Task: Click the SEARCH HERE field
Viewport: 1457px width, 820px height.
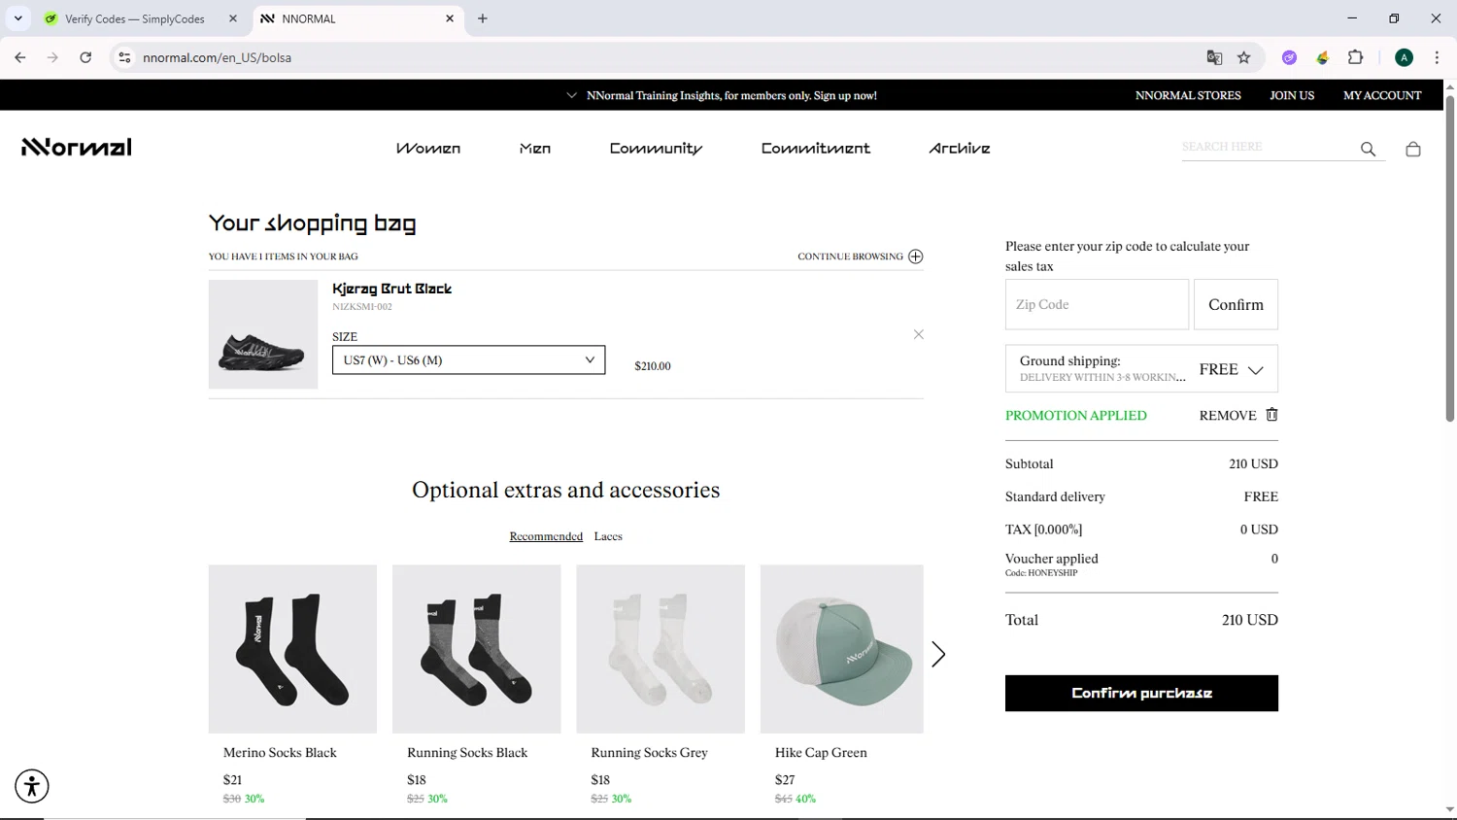Action: pyautogui.click(x=1268, y=147)
